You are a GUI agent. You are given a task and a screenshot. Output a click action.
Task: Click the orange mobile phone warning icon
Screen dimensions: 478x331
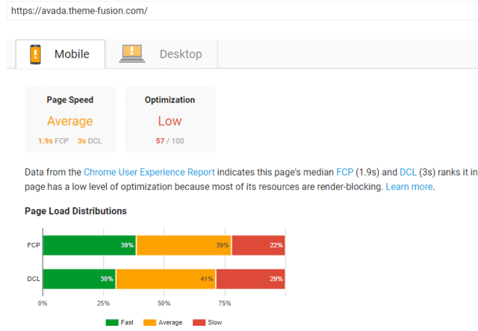[35, 55]
